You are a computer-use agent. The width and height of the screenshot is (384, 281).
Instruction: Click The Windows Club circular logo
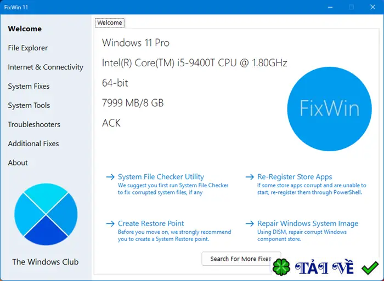[46, 214]
